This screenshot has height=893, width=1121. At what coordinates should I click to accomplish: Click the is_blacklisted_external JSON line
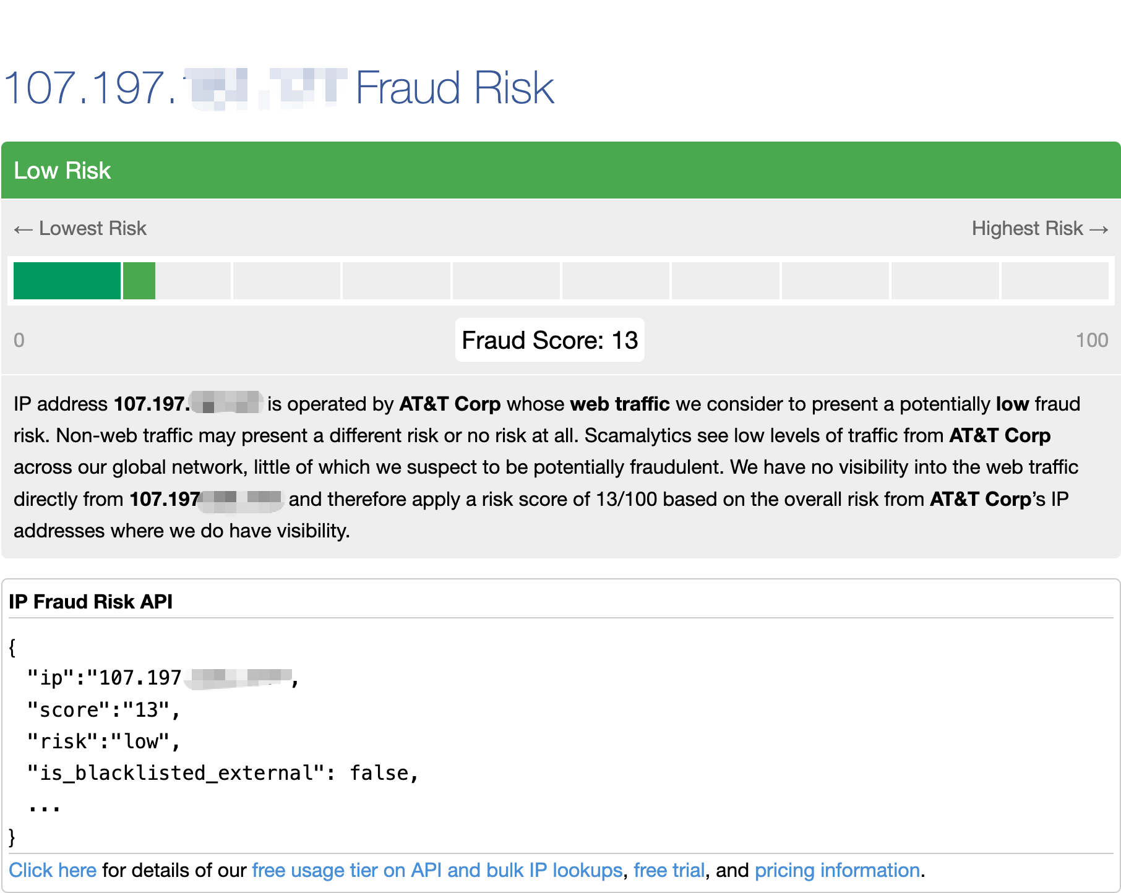223,773
